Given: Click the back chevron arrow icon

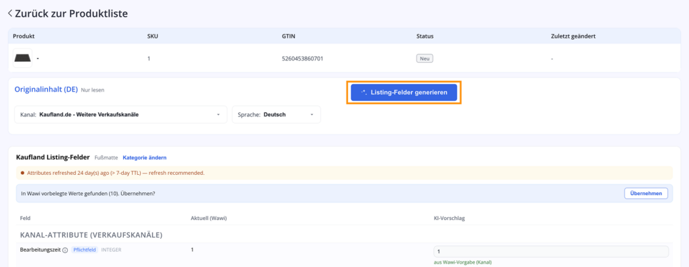Looking at the screenshot, I should click(x=10, y=13).
